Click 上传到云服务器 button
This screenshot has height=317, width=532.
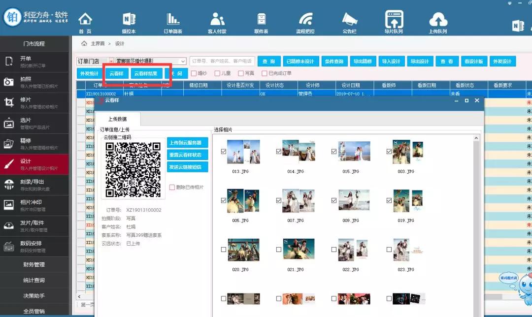(x=187, y=143)
